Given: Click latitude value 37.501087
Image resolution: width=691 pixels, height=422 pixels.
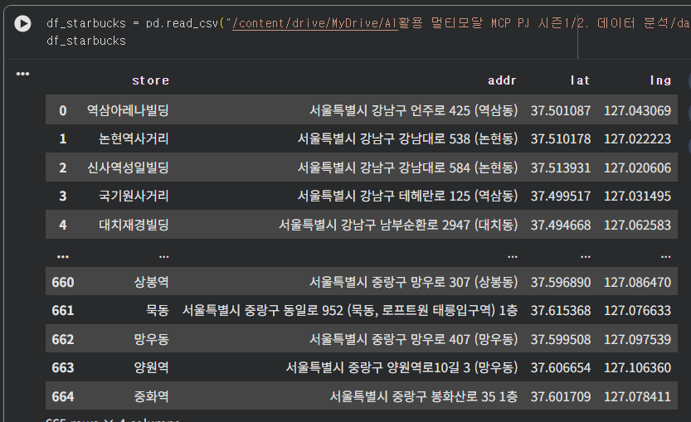Looking at the screenshot, I should [x=561, y=110].
